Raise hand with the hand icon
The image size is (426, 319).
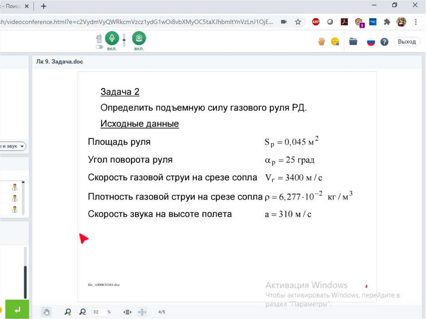point(322,42)
